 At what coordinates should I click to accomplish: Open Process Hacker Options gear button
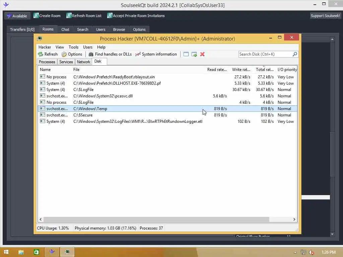click(72, 54)
